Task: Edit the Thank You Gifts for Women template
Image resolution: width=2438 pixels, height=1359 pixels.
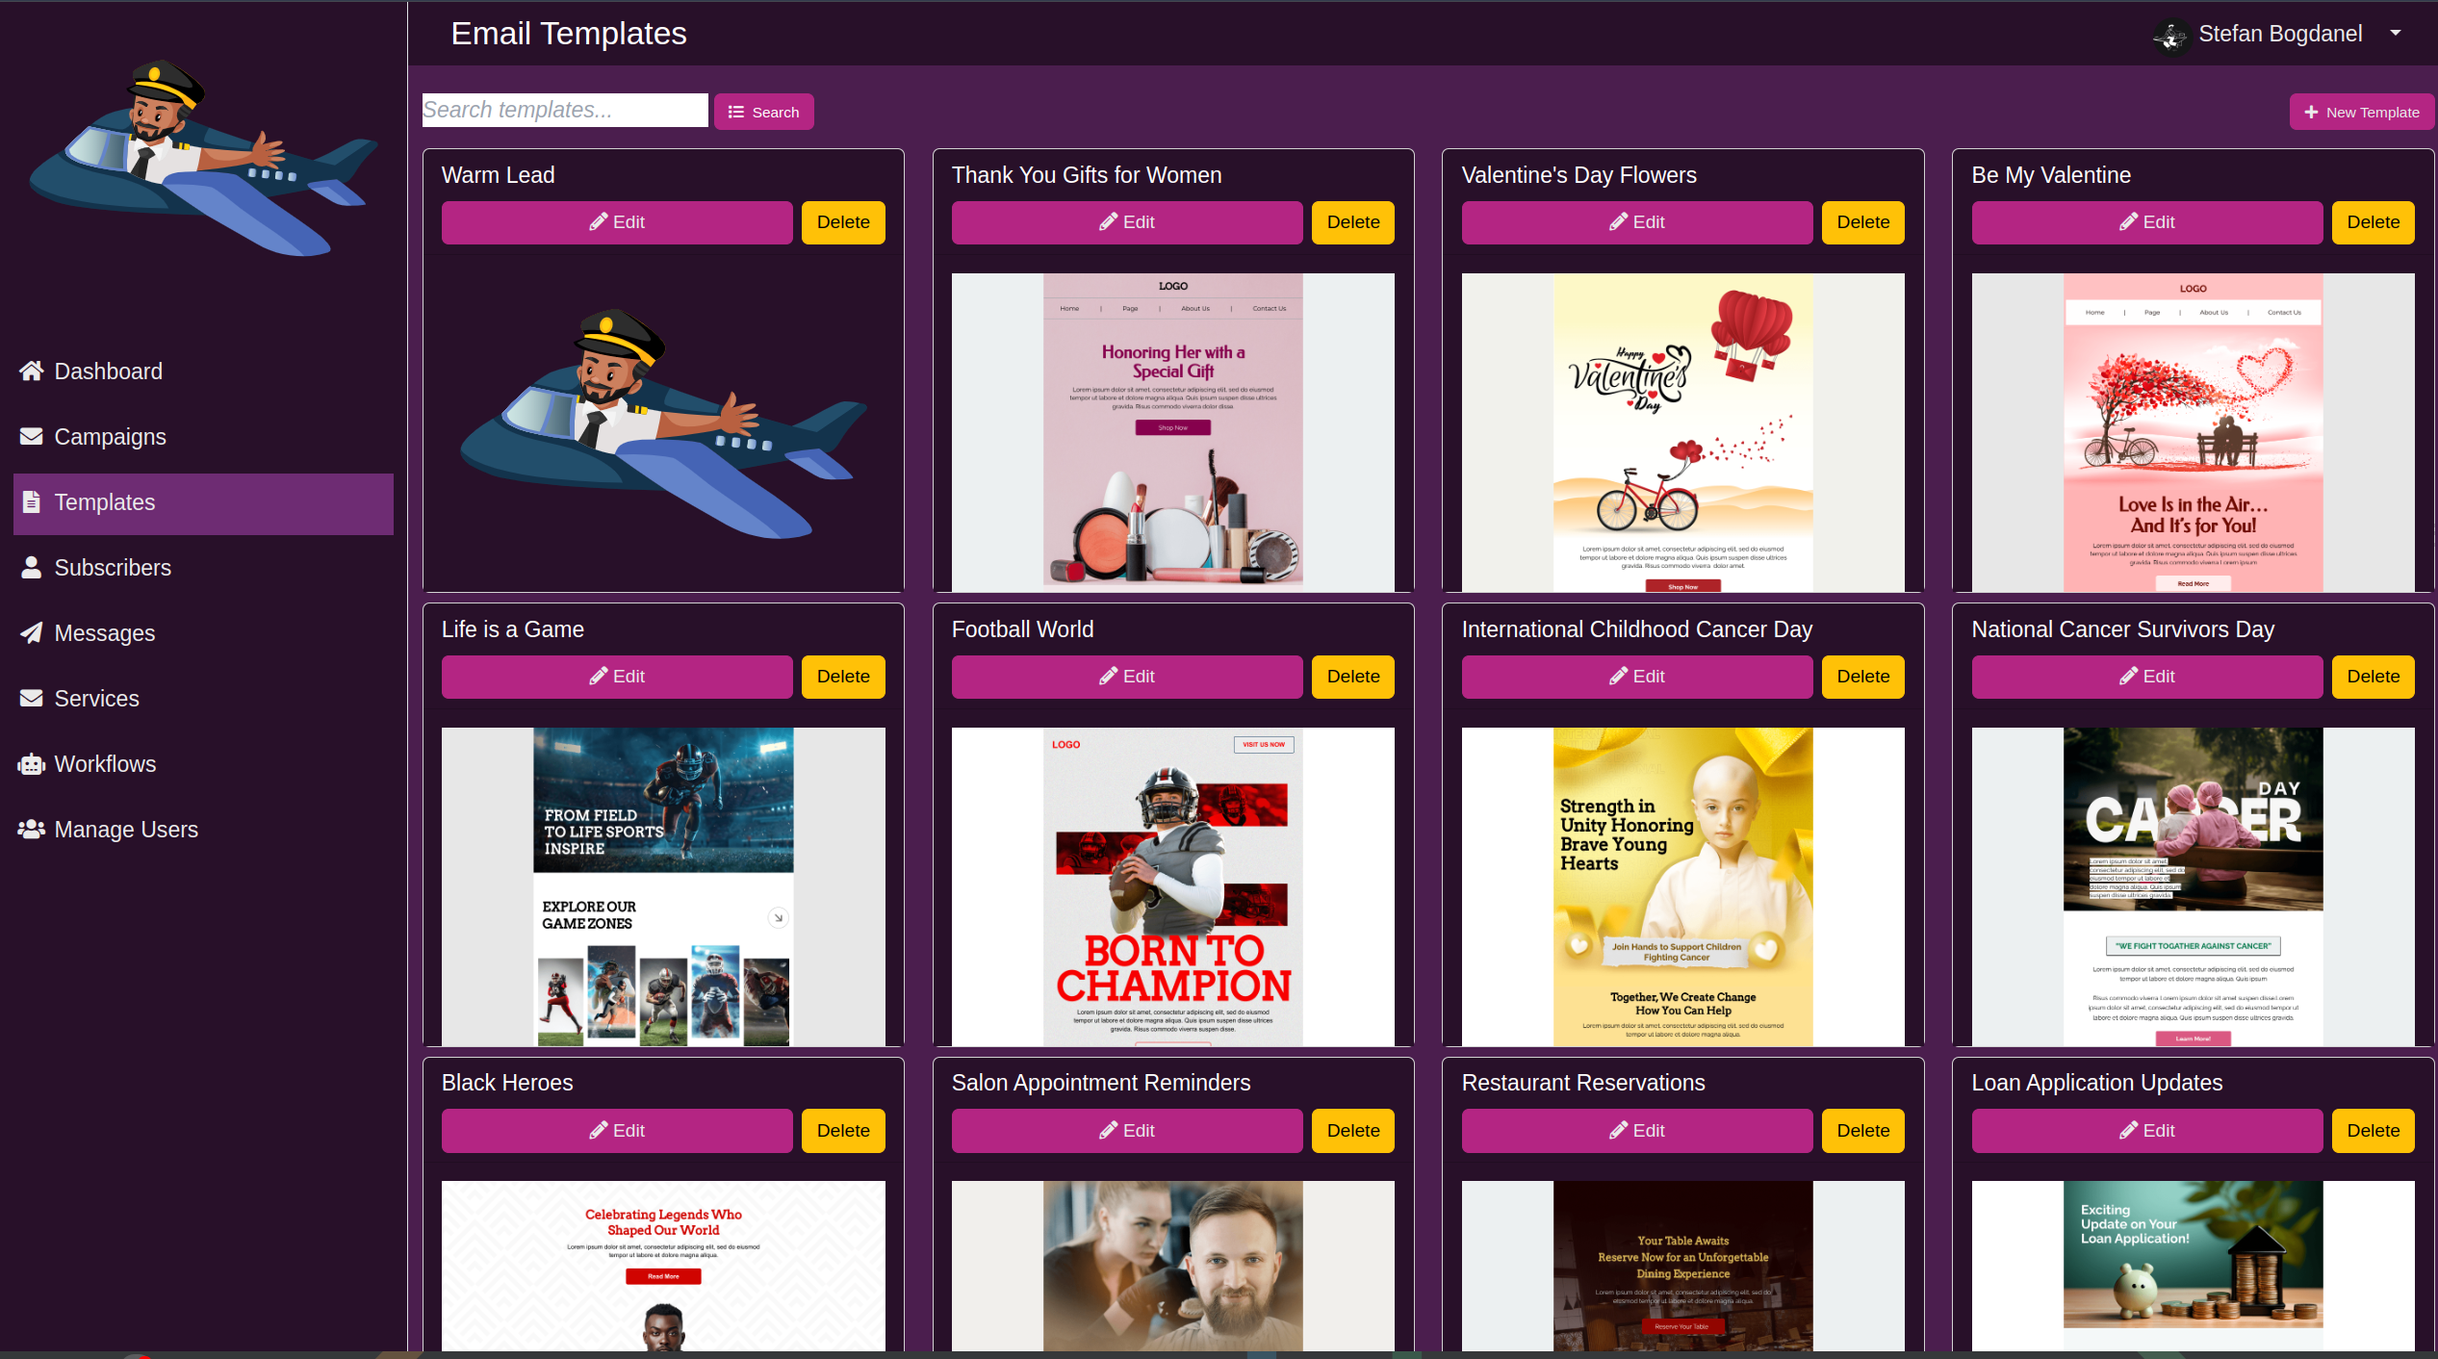Action: pos(1126,222)
